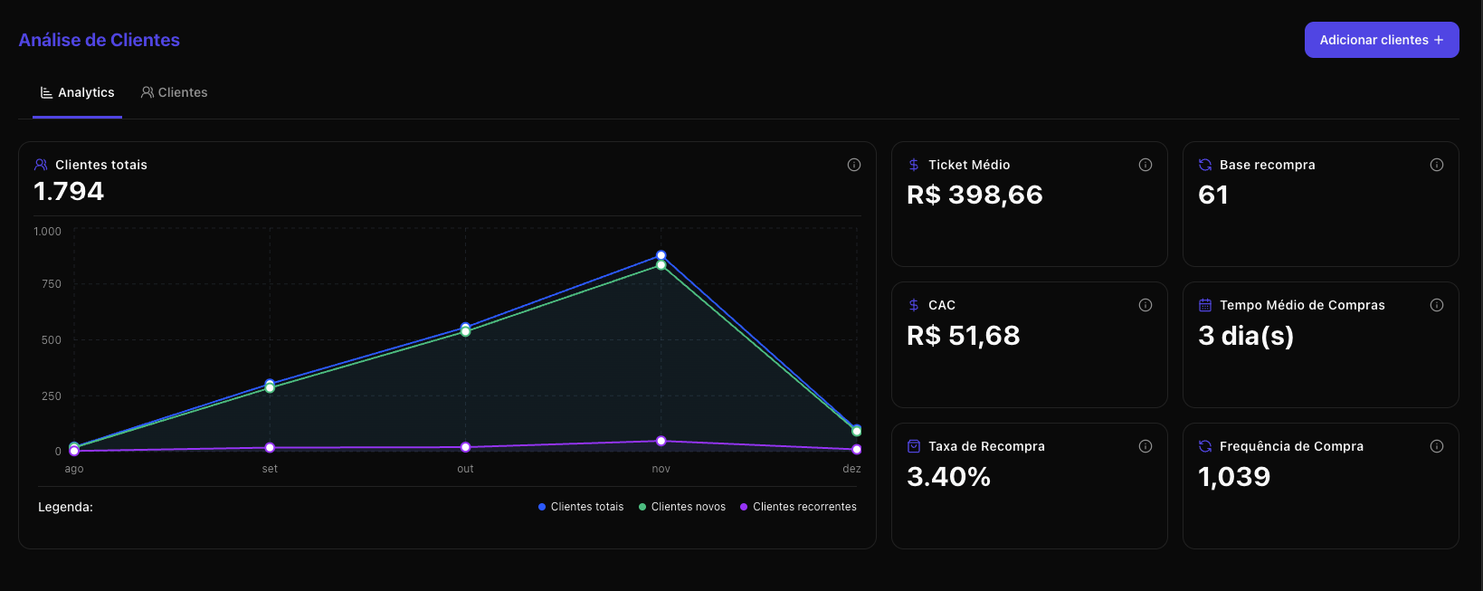Click the people icon on Clientes totais card
Viewport: 1483px width, 591px height.
tap(41, 164)
